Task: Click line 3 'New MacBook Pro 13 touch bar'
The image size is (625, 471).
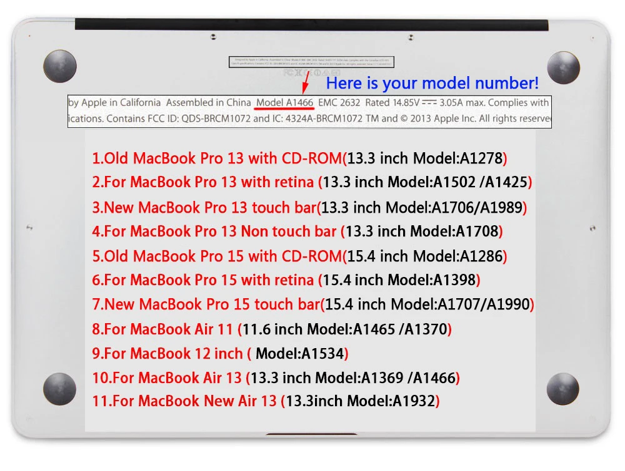Action: tap(309, 208)
